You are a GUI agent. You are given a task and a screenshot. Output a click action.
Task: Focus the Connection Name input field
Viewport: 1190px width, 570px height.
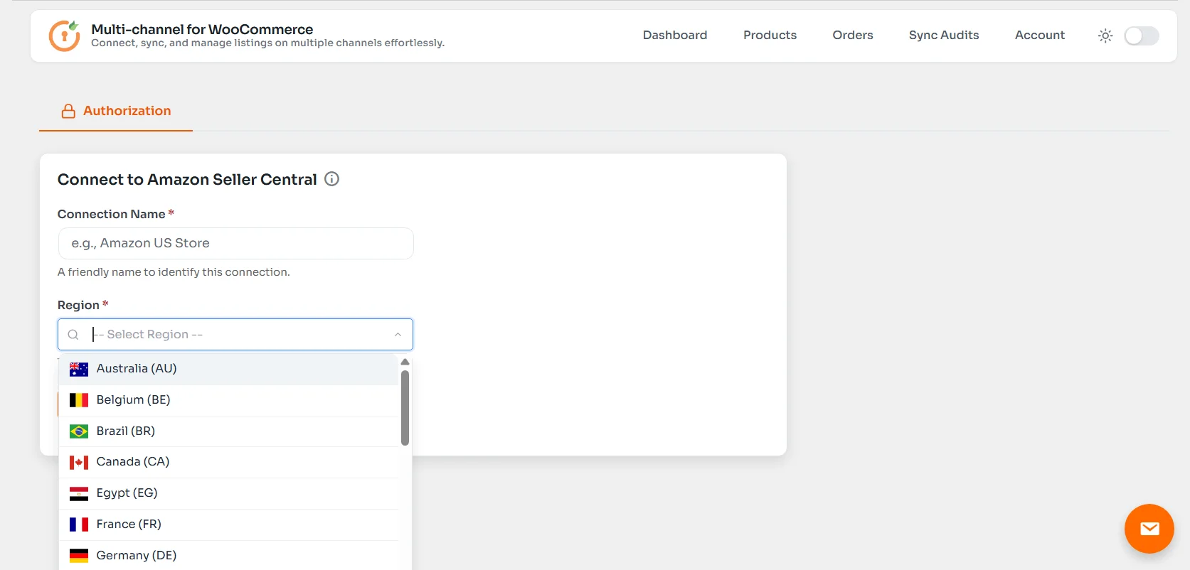tap(235, 243)
